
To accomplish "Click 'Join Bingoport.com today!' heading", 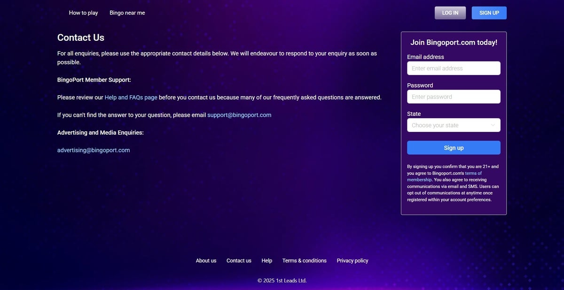I will click(454, 42).
